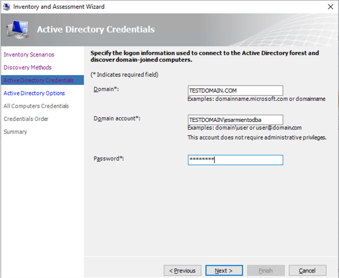Jump to the Active Directory Options step
Screen dimensions: 339x278
pyautogui.click(x=34, y=93)
